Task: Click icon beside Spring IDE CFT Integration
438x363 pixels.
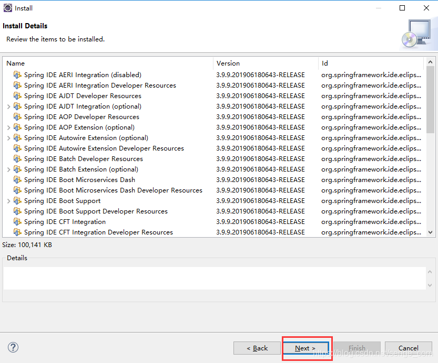Action: (17, 222)
